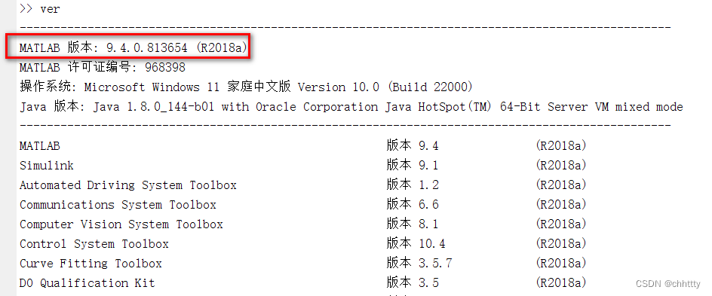The height and width of the screenshot is (296, 712).
Task: Click Automated Driving System Toolbox row
Action: pyautogui.click(x=303, y=185)
